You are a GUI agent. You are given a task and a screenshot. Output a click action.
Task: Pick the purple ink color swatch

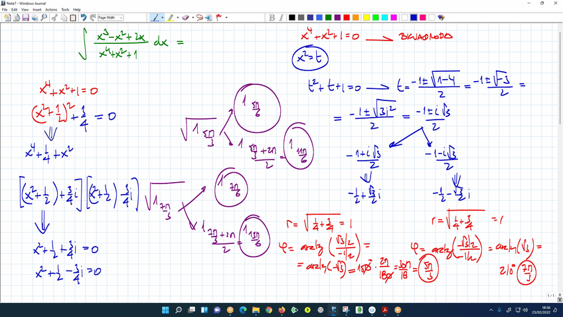[x=337, y=17]
